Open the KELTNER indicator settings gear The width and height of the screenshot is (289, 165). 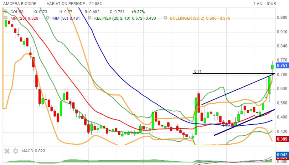(90, 18)
